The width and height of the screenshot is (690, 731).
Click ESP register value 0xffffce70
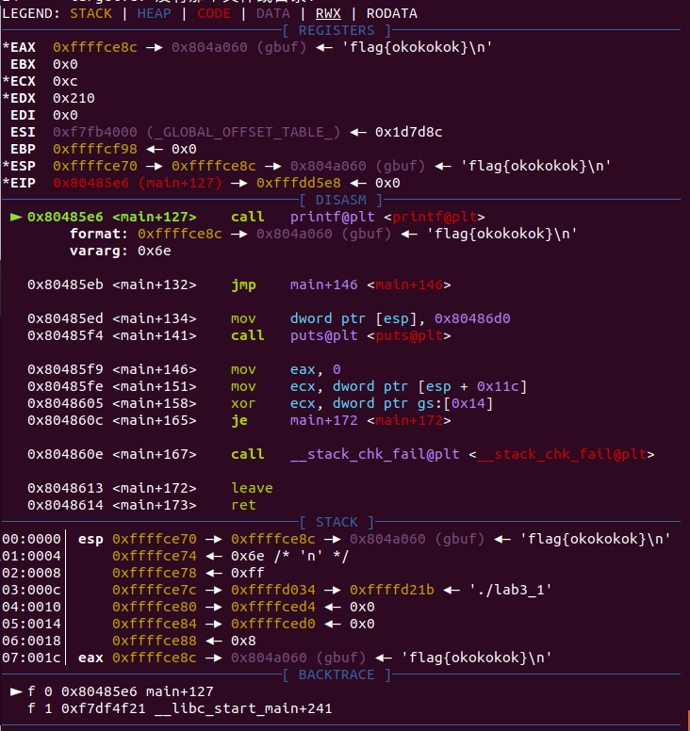pyautogui.click(x=95, y=166)
